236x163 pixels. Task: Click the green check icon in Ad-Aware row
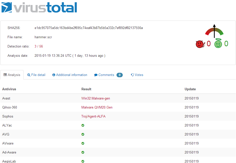click(83, 152)
